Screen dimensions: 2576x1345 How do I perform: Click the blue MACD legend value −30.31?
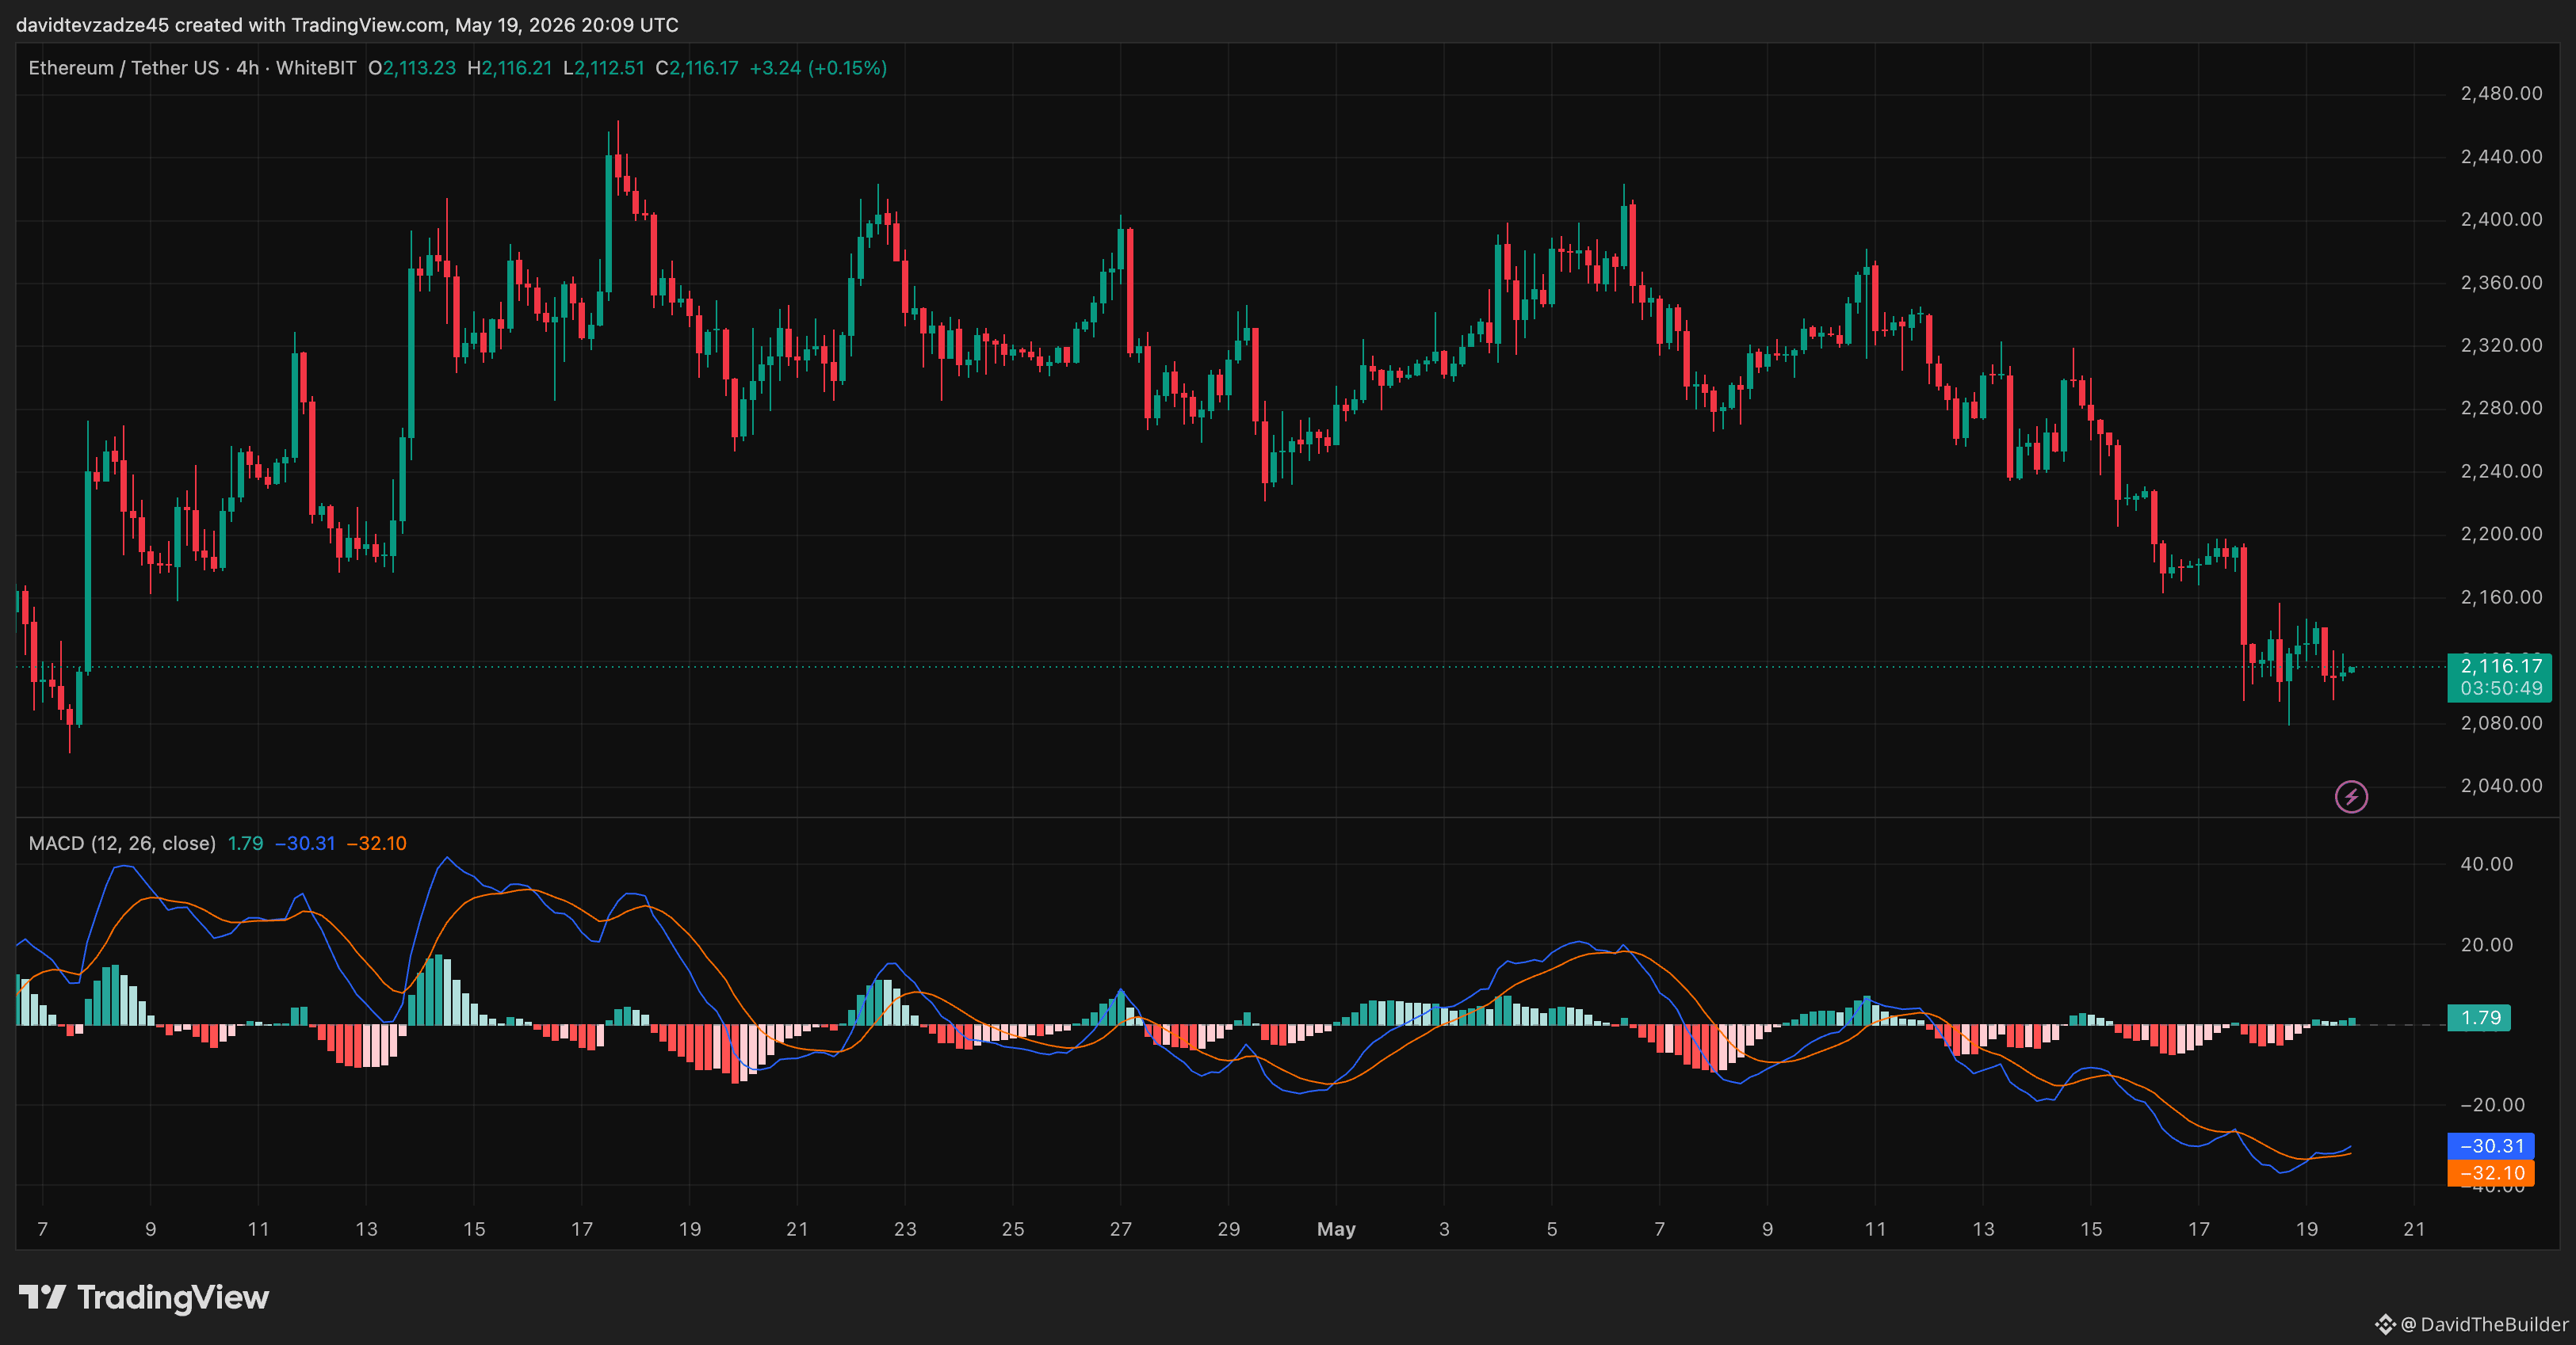(305, 844)
